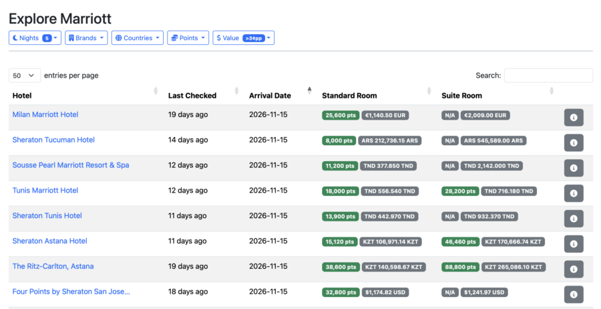Click the 11,200 pts badge
This screenshot has height=309, width=601.
pos(340,166)
